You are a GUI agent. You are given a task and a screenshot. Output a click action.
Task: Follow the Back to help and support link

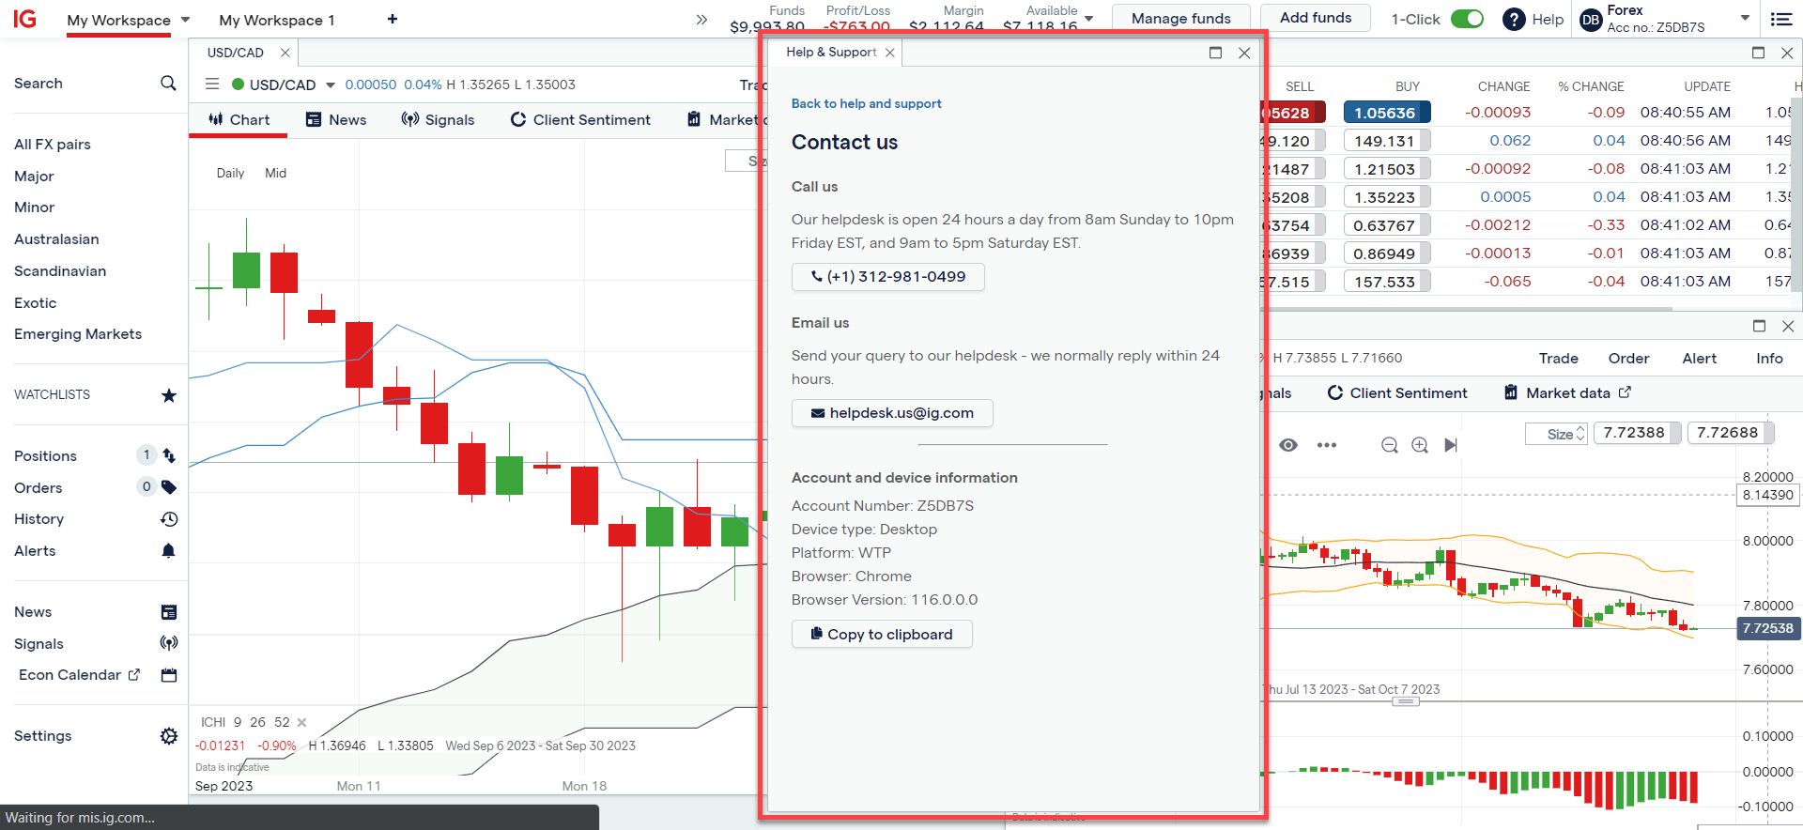(866, 104)
